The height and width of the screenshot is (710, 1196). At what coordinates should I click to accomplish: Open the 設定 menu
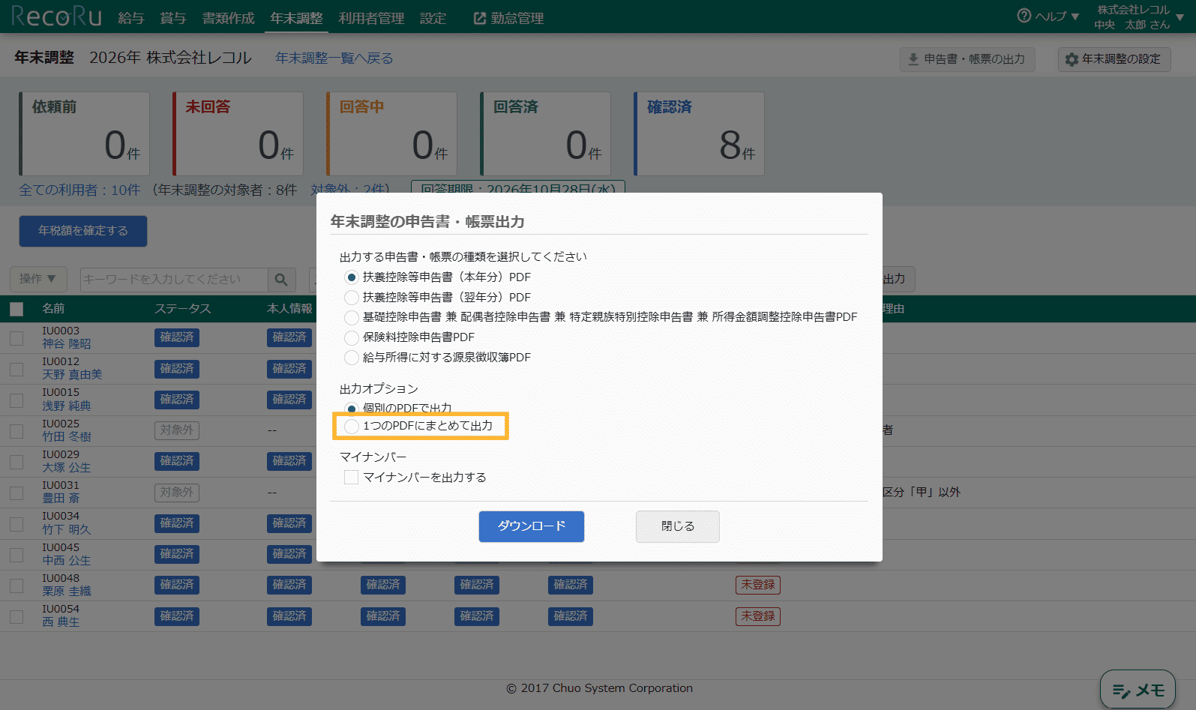pos(433,18)
